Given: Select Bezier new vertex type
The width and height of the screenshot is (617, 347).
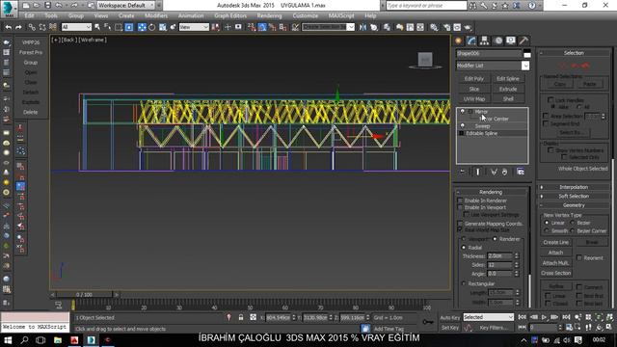Looking at the screenshot, I should 573,223.
